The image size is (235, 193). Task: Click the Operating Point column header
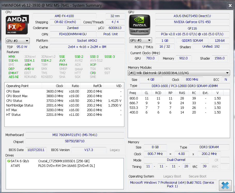(x=23, y=86)
